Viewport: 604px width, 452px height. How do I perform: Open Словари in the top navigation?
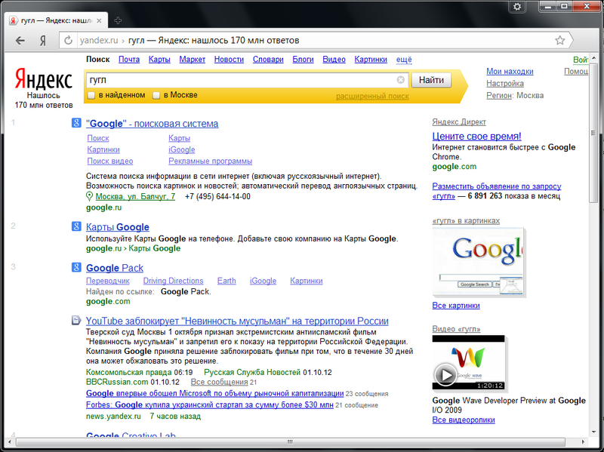(268, 60)
